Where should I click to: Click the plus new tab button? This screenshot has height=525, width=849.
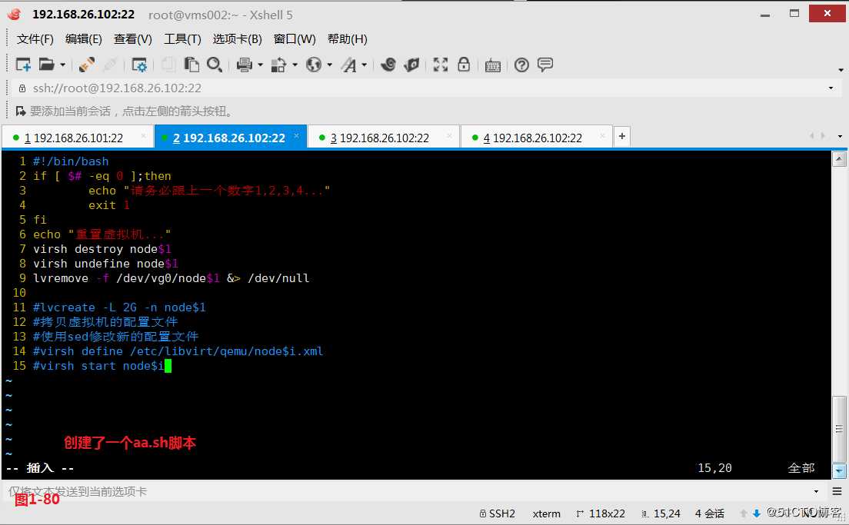(621, 136)
